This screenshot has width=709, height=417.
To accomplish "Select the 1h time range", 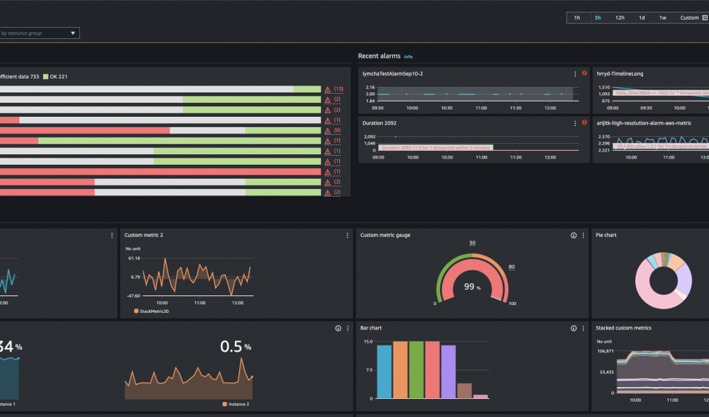I will tap(577, 18).
